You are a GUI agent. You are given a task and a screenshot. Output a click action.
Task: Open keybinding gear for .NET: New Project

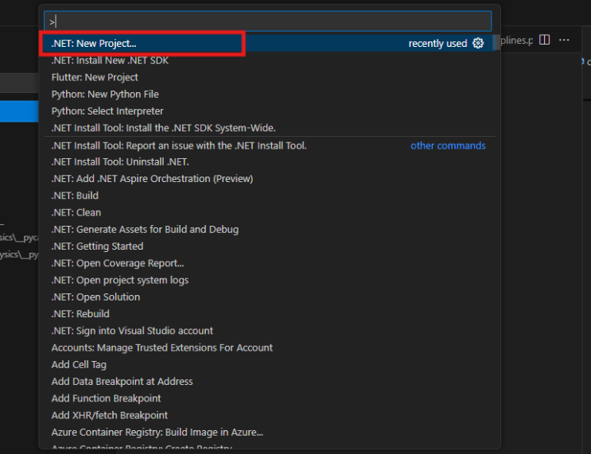[x=478, y=43]
